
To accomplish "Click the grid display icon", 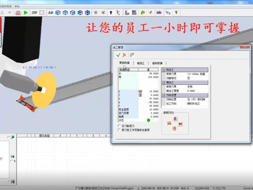I will point(96,13).
